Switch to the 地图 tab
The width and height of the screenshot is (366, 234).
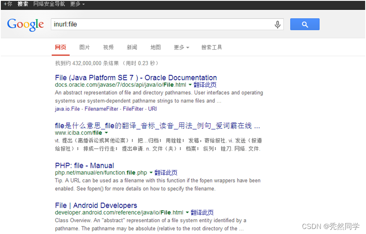[x=155, y=48]
